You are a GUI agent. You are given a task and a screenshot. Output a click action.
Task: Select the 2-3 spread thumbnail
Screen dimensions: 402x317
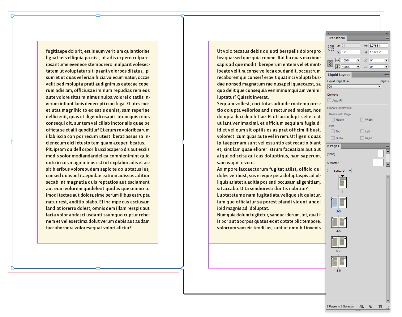pos(339,202)
